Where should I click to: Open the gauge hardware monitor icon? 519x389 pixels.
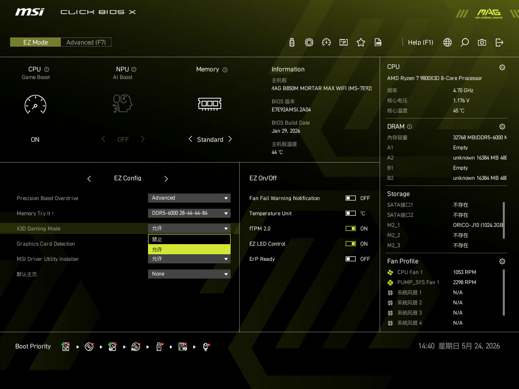click(x=326, y=43)
